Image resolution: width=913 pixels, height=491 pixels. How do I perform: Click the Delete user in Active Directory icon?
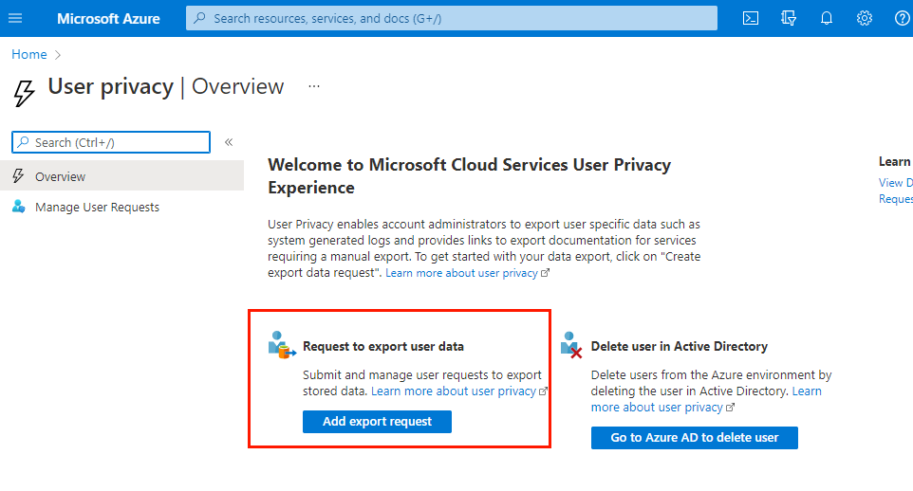[x=570, y=345]
